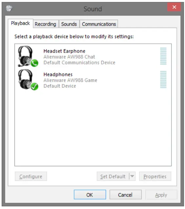Image resolution: width=185 pixels, height=209 pixels.
Task: Confirm with the OK button
Action: coord(90,195)
